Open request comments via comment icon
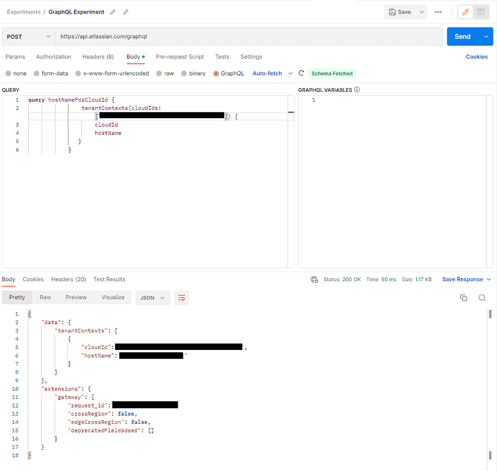497x471 pixels. [480, 12]
